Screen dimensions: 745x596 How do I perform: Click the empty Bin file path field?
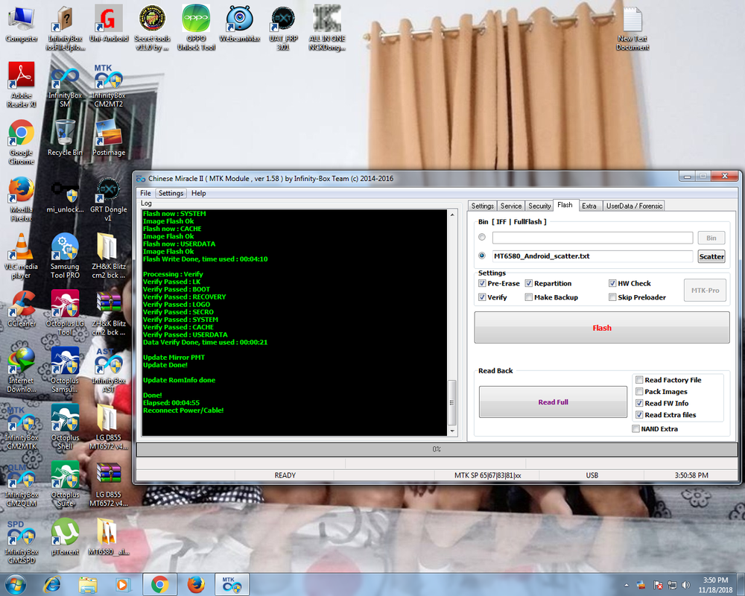[592, 238]
